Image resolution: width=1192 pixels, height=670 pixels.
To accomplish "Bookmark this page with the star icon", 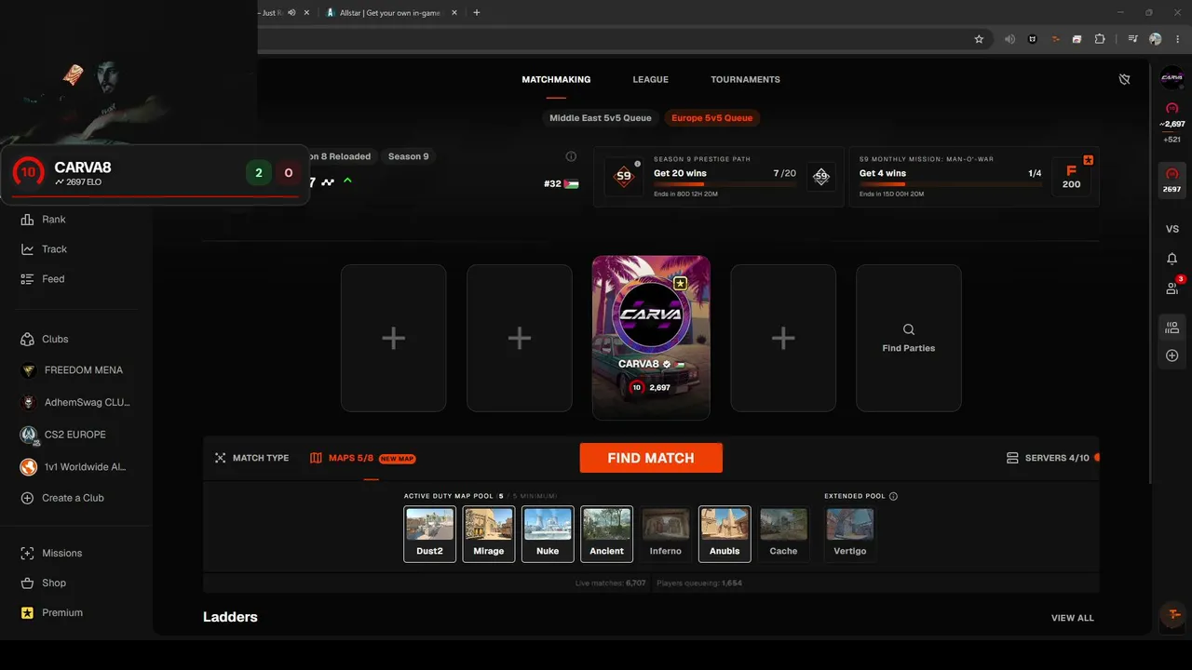I will tap(979, 39).
